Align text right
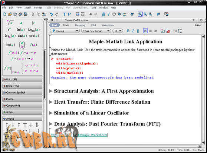The image size is (207, 153). pyautogui.click(x=155, y=31)
